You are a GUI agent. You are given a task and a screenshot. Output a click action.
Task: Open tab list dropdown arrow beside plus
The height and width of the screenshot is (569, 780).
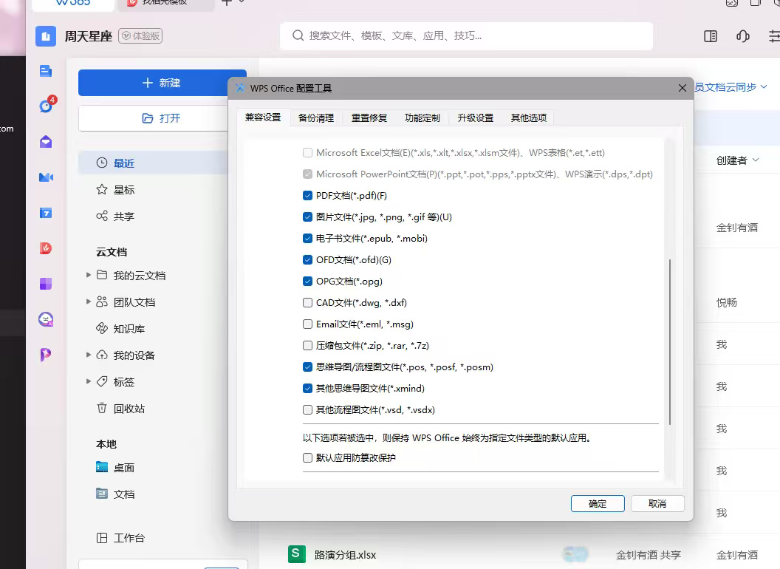tap(242, 2)
